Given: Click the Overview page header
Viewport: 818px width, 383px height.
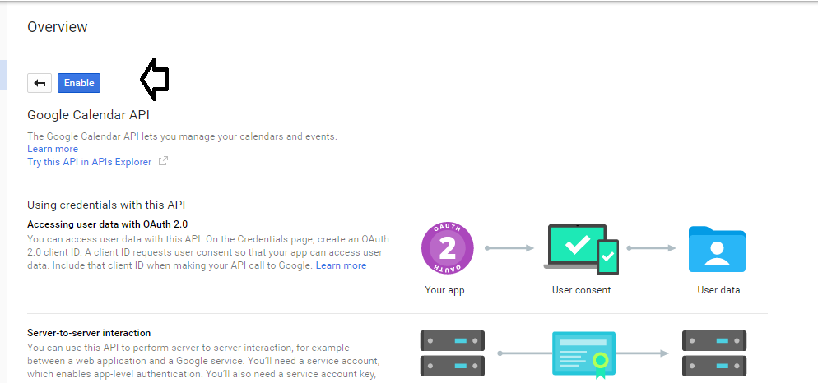Looking at the screenshot, I should [x=58, y=26].
